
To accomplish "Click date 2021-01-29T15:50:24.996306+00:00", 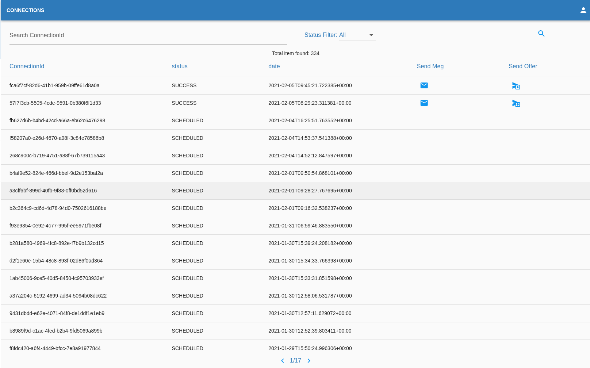I will click(310, 348).
